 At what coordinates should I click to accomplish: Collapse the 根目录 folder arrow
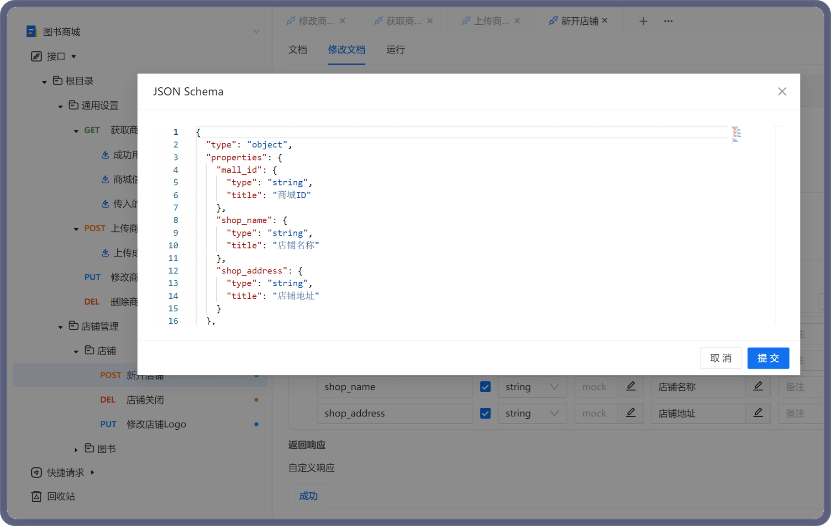[x=44, y=82]
